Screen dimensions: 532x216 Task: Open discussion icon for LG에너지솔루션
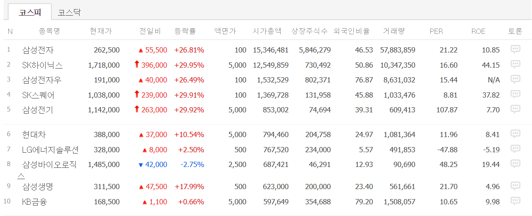(x=515, y=149)
